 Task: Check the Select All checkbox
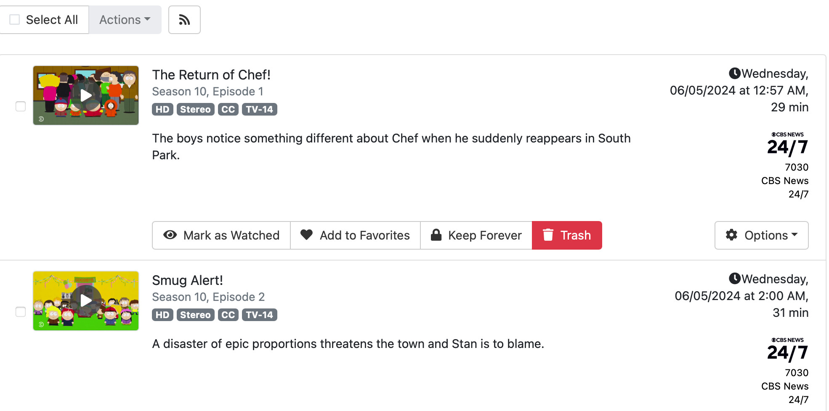point(15,20)
